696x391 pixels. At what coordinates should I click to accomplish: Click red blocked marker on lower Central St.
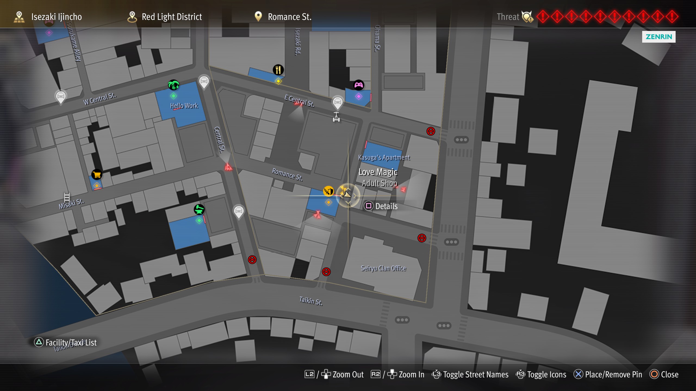[252, 260]
